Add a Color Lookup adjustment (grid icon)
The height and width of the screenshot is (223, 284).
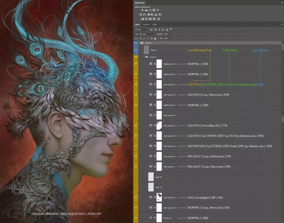pos(160,15)
